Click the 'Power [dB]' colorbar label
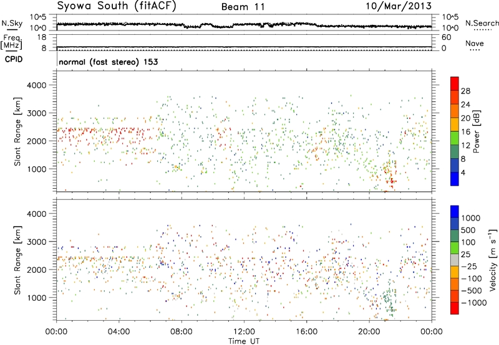Image resolution: width=499 pixels, height=345 pixels. [x=477, y=131]
